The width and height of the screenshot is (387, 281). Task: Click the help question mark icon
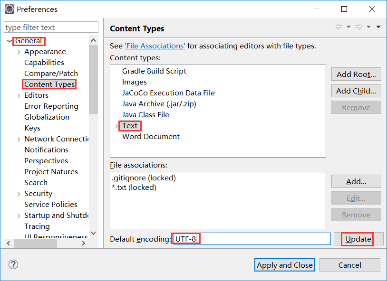pos(13,264)
